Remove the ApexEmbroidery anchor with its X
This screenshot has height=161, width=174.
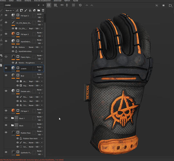click(x=42, y=51)
